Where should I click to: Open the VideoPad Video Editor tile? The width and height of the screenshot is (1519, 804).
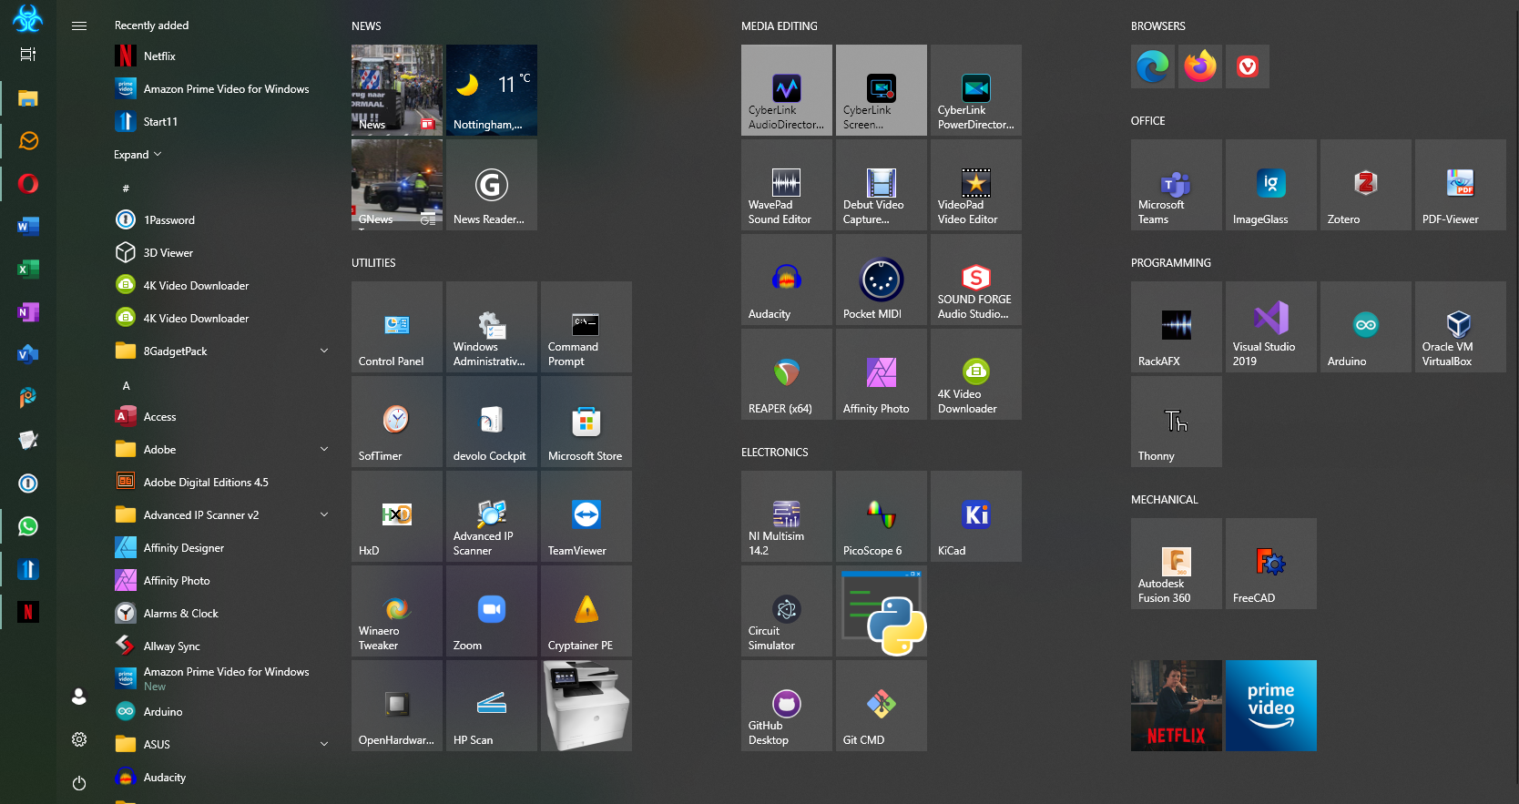click(976, 185)
